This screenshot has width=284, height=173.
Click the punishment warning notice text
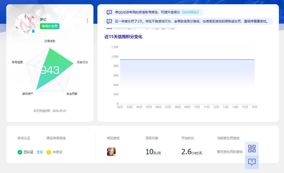click(192, 21)
